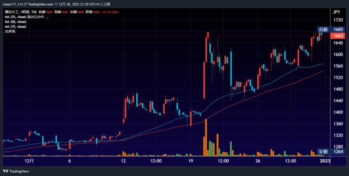
Task: Click the red 1665 current price label
Action: coord(338,36)
